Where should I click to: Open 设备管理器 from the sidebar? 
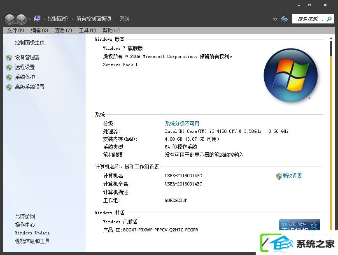click(x=27, y=57)
